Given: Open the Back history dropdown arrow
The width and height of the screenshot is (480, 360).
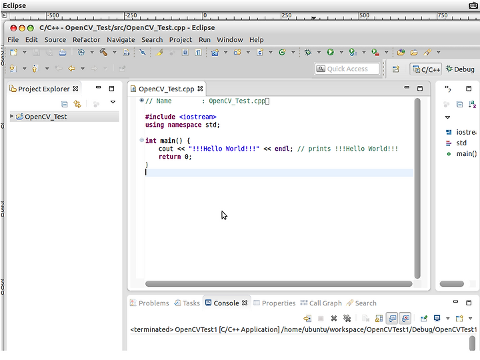Looking at the screenshot, I should (83, 69).
